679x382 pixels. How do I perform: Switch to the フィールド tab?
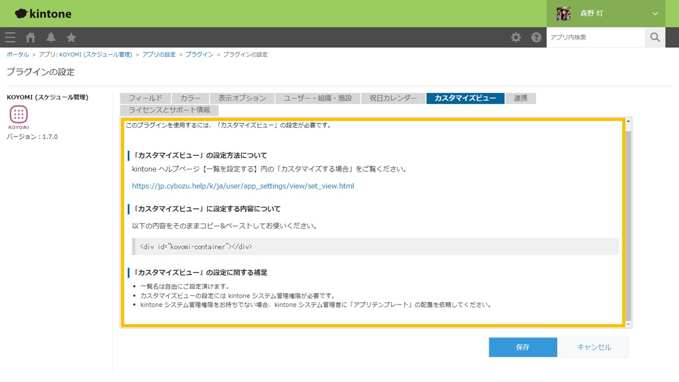145,98
